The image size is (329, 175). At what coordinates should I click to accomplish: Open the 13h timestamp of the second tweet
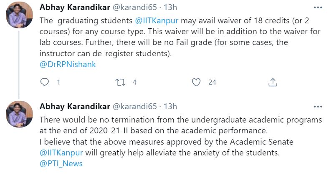tap(170, 106)
